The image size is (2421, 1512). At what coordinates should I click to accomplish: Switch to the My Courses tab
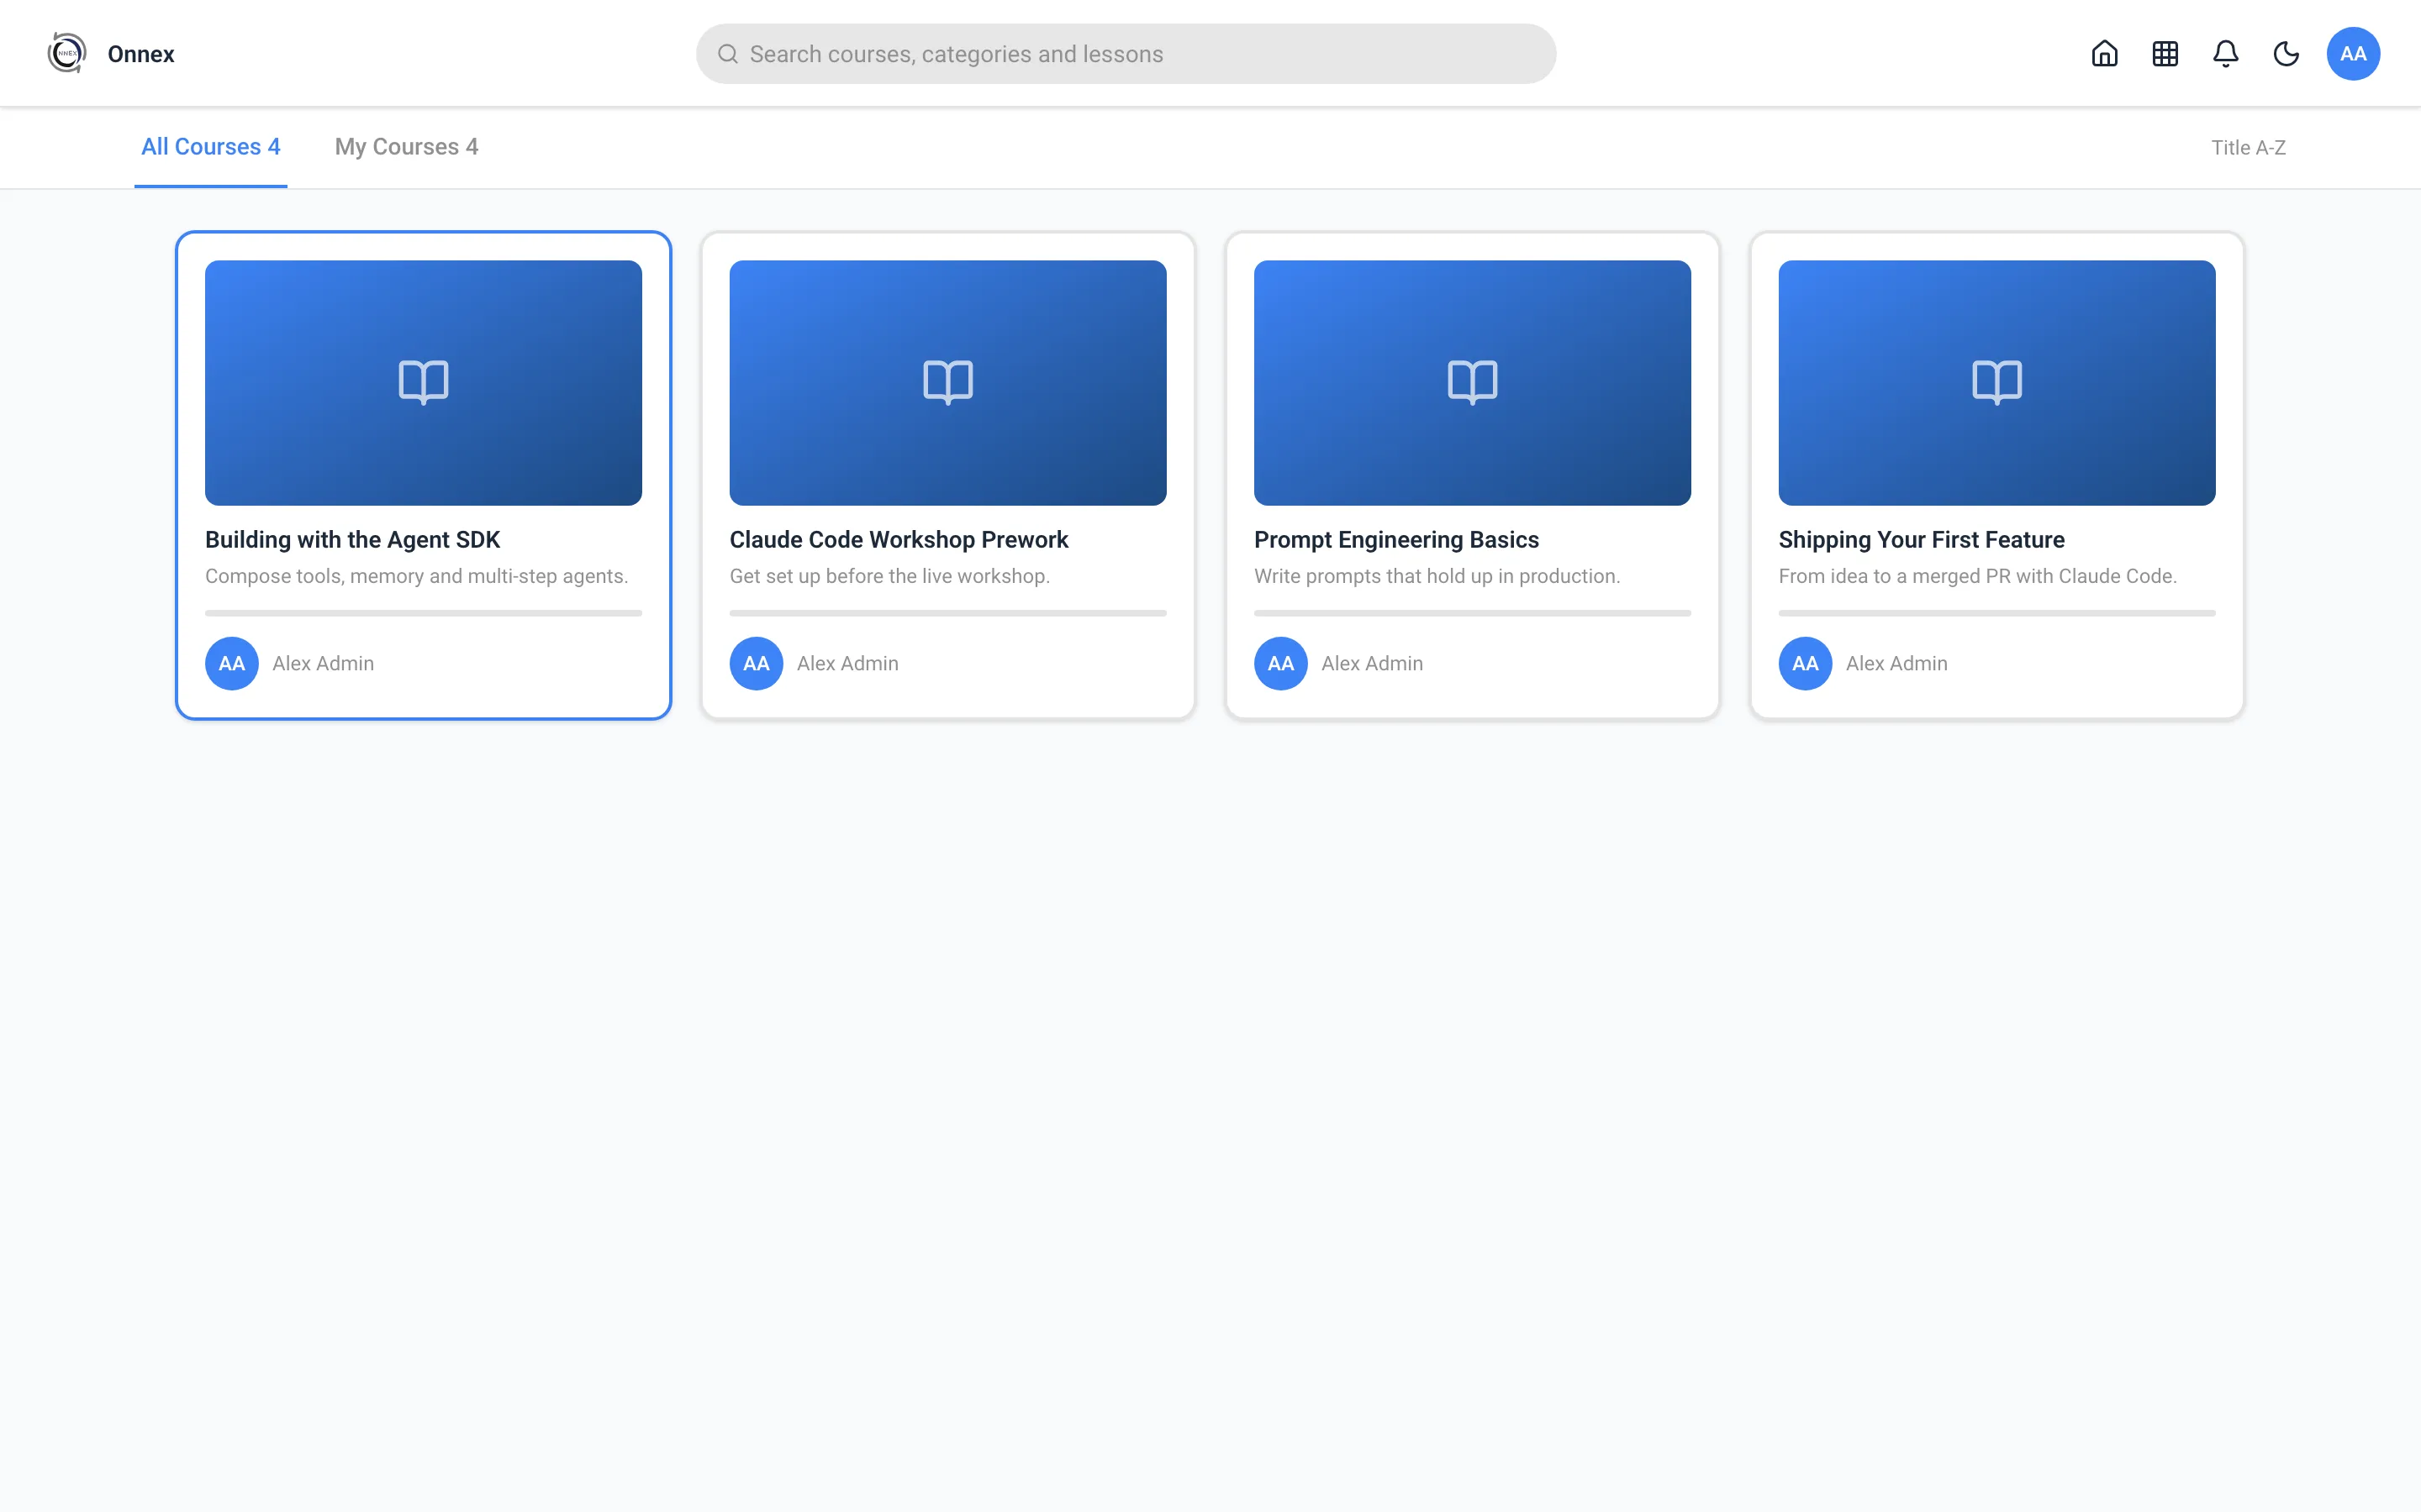406,147
